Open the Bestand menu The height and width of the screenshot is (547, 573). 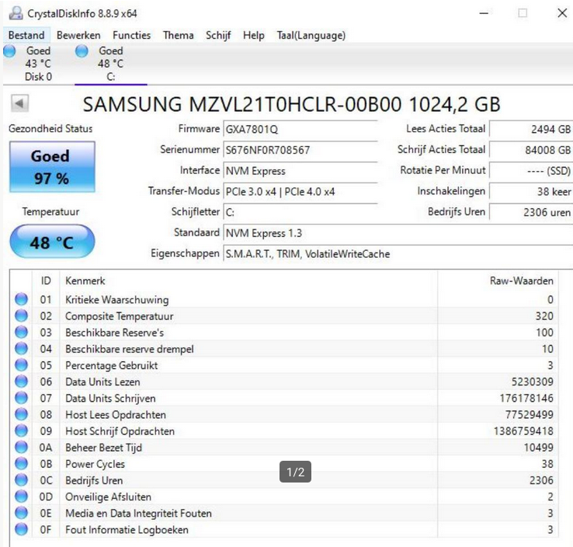[26, 35]
